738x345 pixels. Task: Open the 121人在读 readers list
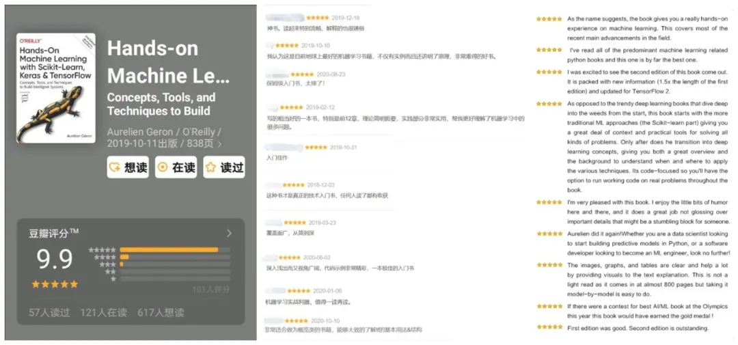pos(104,312)
